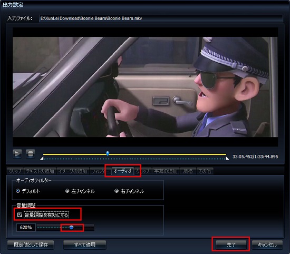
Task: Click the 620% volume value field
Action: [26, 228]
